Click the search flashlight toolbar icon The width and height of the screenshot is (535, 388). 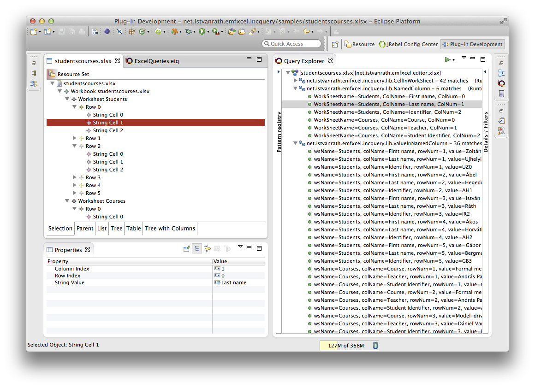pos(252,32)
